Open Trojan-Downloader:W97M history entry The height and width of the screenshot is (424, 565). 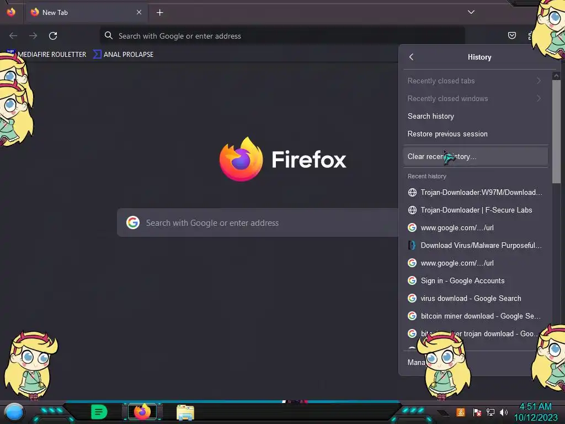475,192
